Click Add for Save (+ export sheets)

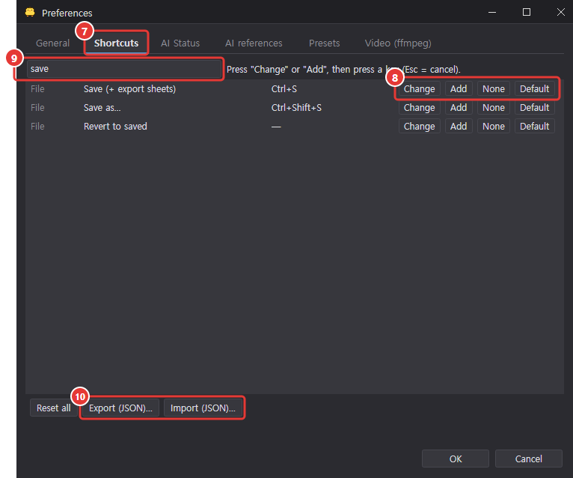pyautogui.click(x=459, y=89)
